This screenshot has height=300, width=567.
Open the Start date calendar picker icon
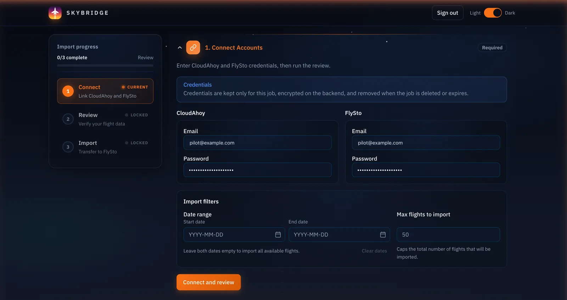click(x=278, y=235)
